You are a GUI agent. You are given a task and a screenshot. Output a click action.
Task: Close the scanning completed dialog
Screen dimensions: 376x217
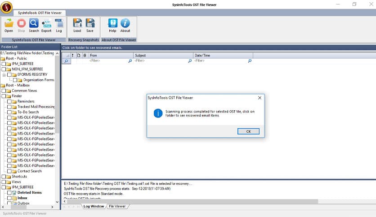260,98
